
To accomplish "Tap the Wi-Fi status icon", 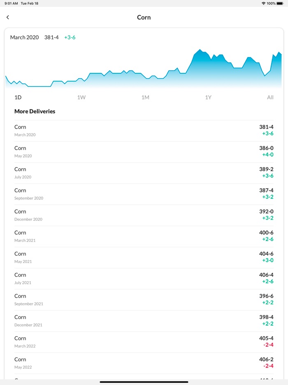I will (x=263, y=3).
